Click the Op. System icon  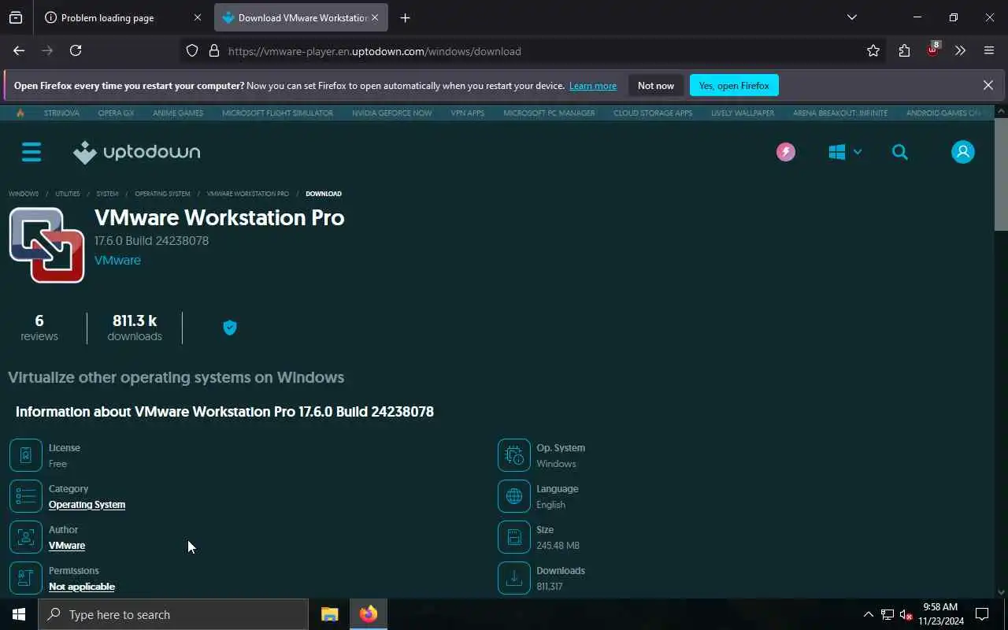click(514, 455)
